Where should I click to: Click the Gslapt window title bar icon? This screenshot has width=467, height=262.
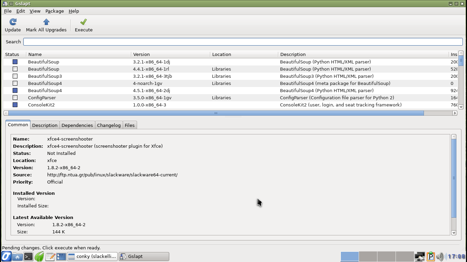pos(5,4)
